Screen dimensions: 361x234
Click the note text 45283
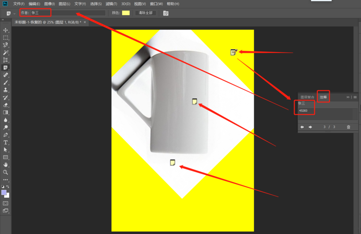[x=303, y=110]
